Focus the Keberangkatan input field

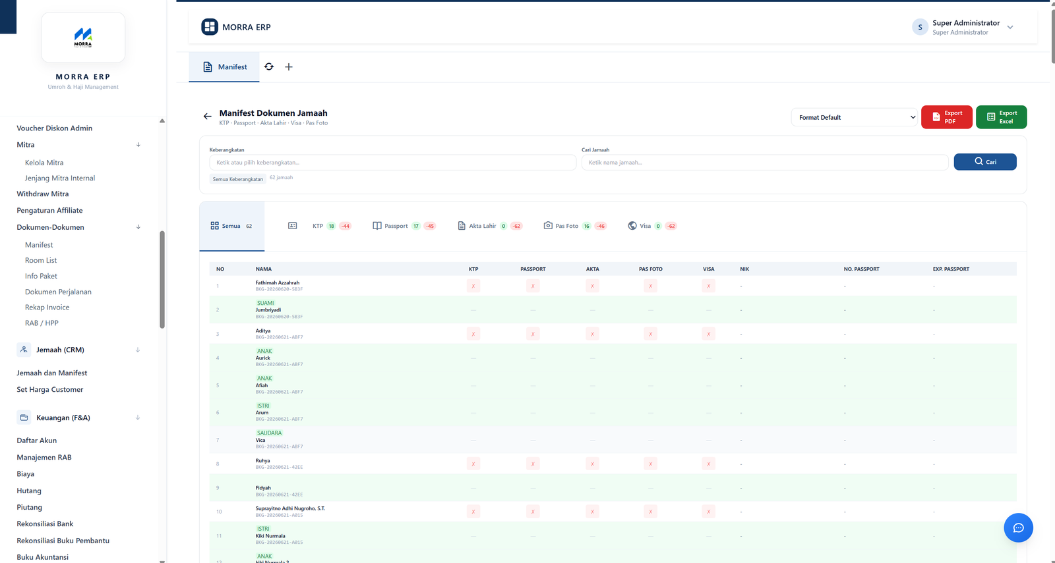[x=393, y=163]
